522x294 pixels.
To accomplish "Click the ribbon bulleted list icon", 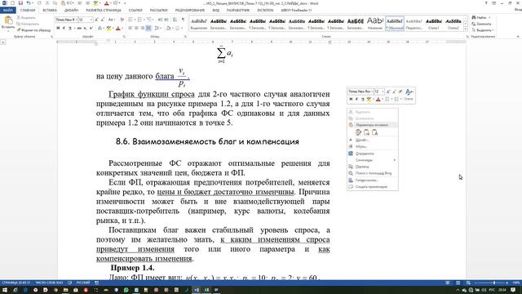I will (x=131, y=20).
